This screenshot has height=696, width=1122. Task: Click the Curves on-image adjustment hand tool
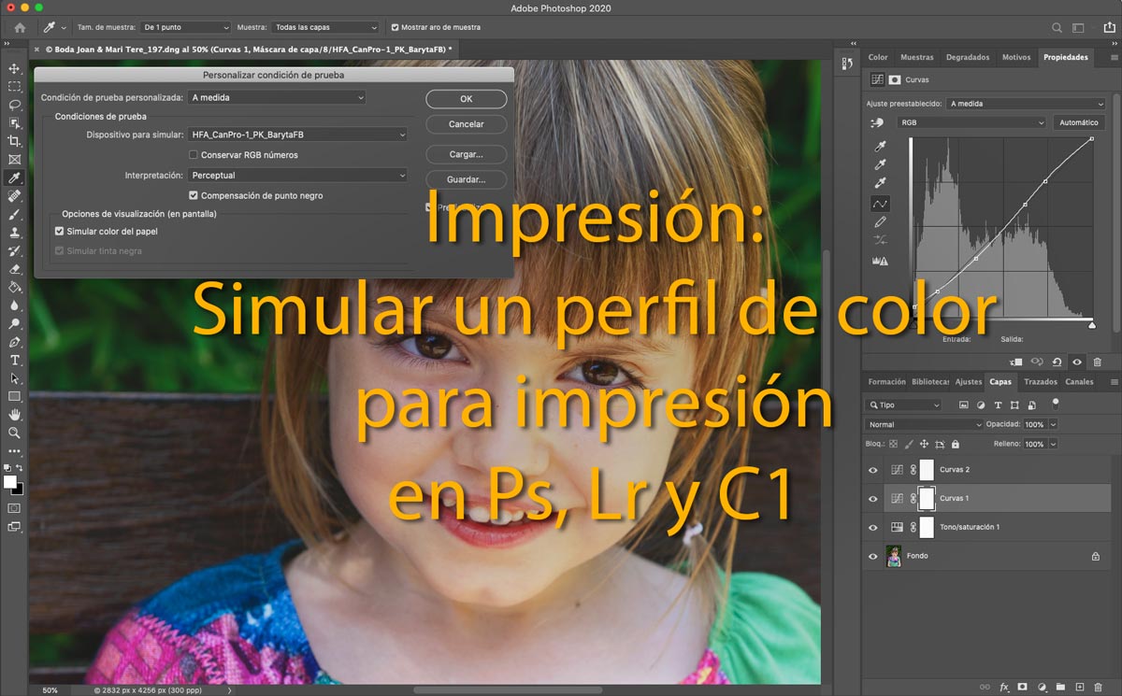pyautogui.click(x=877, y=122)
